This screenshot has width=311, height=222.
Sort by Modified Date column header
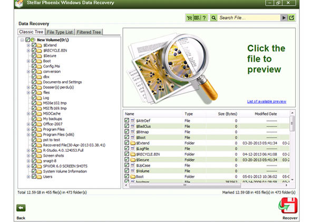click(266, 114)
